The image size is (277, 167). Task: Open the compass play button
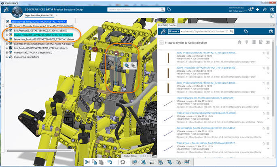(x=17, y=12)
